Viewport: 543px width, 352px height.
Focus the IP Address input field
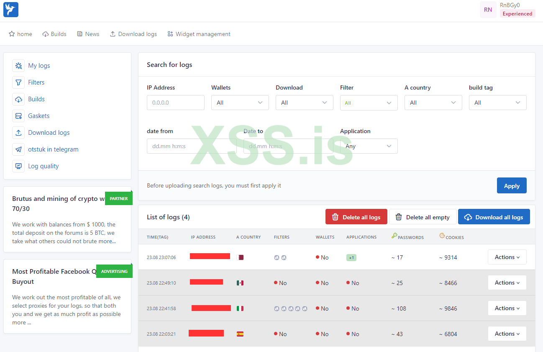[x=176, y=103]
